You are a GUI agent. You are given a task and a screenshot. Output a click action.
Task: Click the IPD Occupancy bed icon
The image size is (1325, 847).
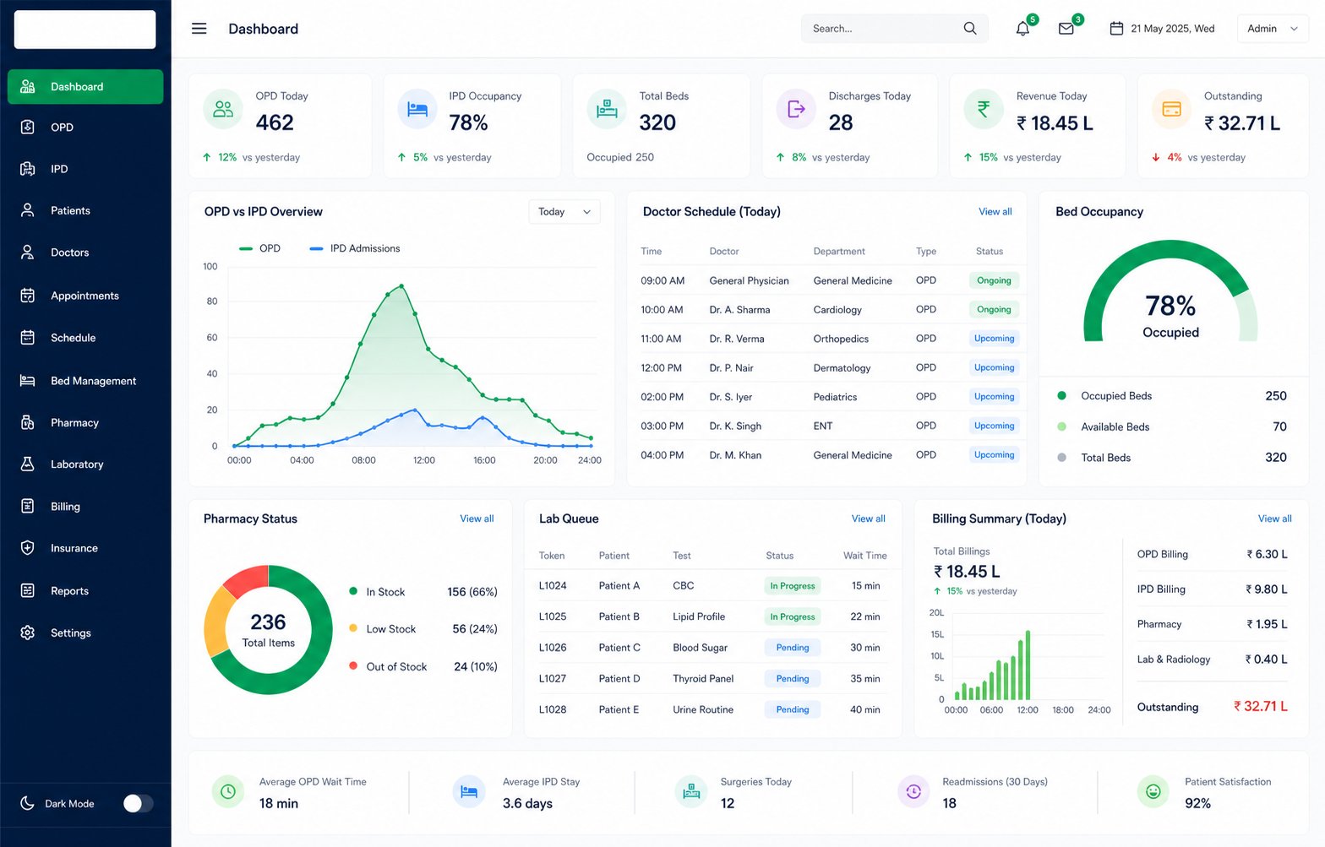(x=417, y=109)
